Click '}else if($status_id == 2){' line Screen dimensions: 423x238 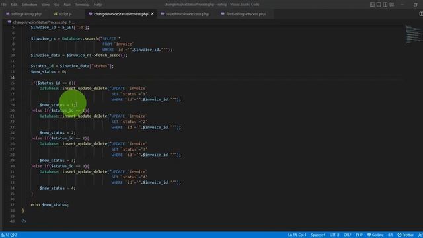coord(60,138)
